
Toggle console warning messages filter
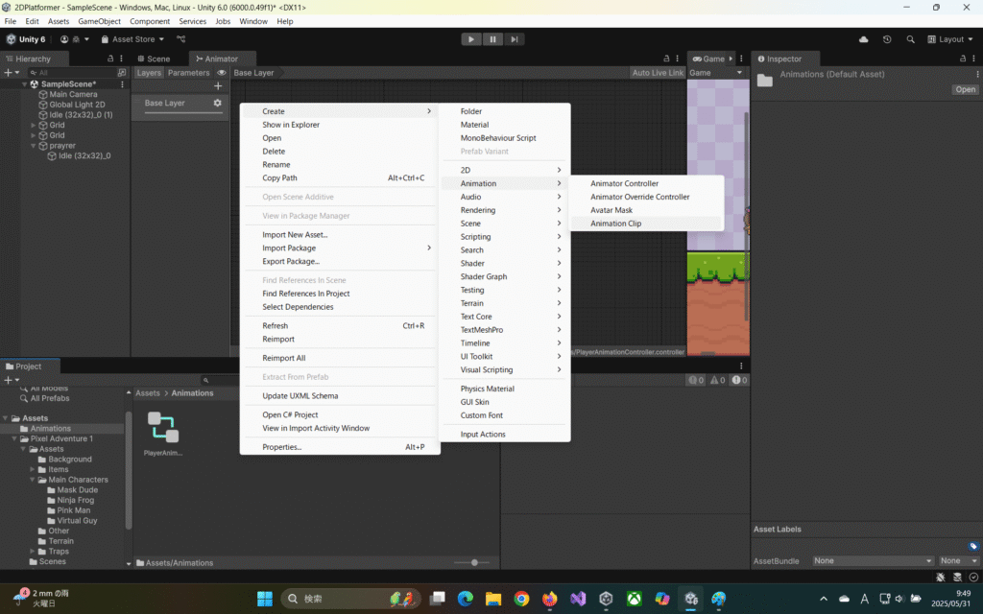717,380
